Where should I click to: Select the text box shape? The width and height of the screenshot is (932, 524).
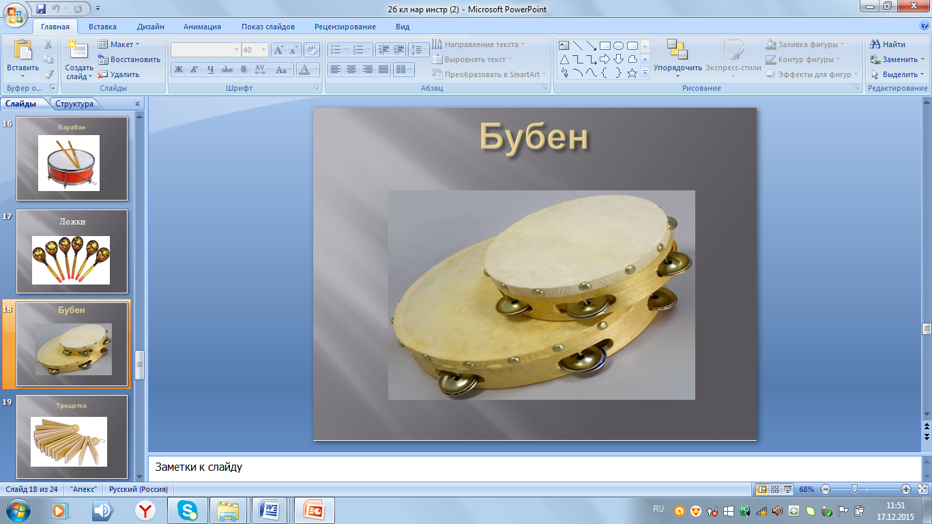(564, 46)
